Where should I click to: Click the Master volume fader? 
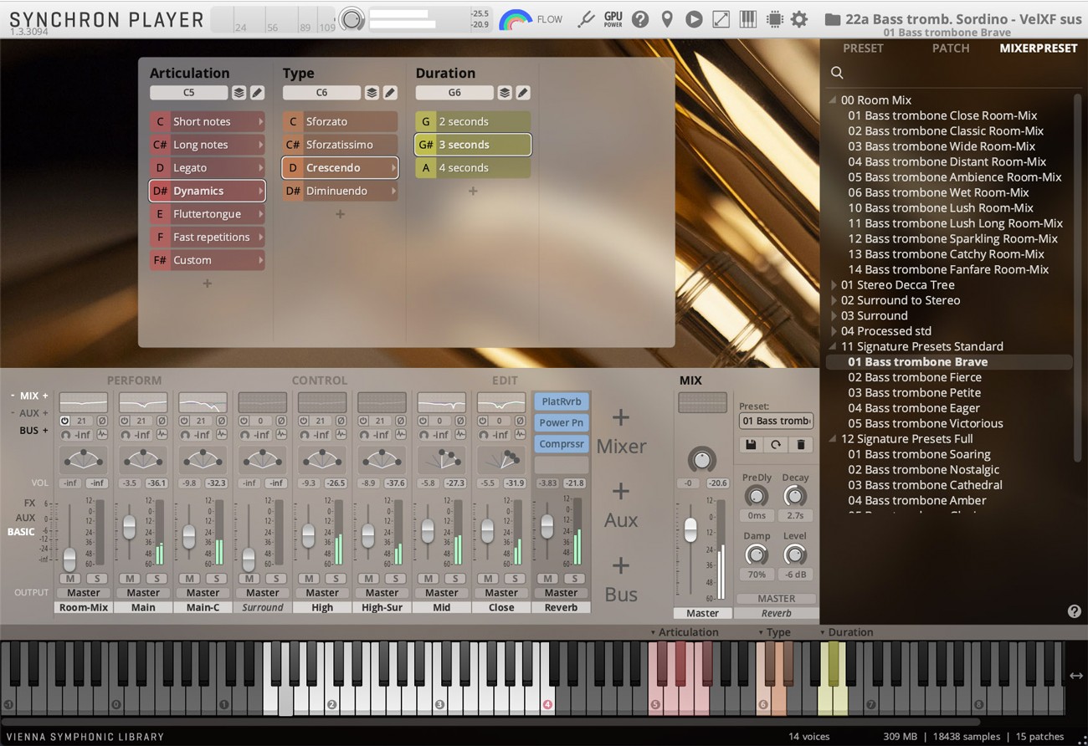click(x=690, y=529)
